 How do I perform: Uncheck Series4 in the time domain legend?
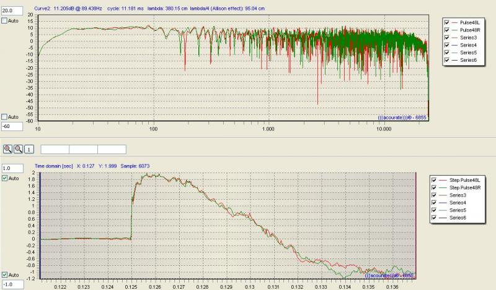[434, 203]
